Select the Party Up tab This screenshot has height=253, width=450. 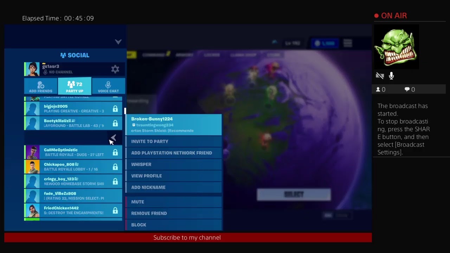click(75, 86)
